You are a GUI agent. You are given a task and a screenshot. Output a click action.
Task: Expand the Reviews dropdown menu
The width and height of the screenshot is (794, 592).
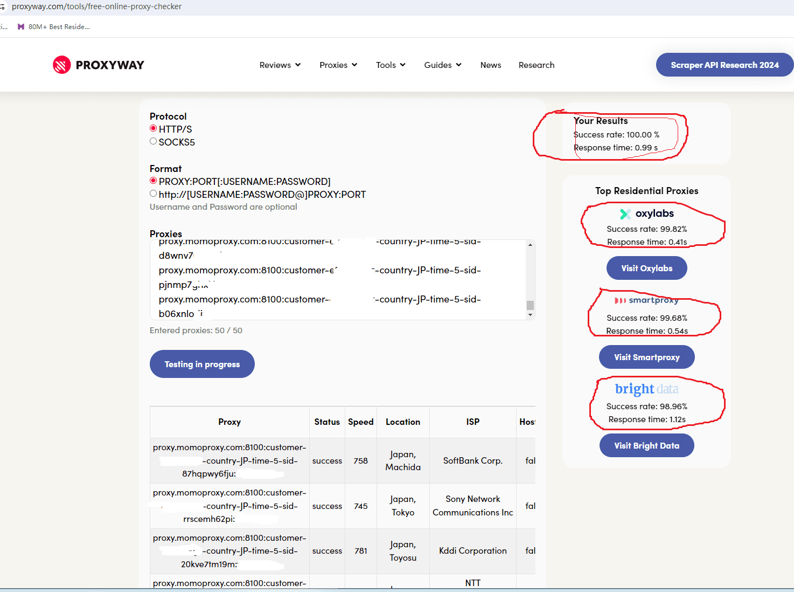tap(280, 65)
